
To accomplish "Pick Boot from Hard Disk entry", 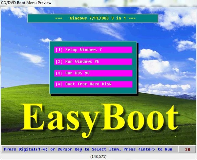I will (93, 84).
